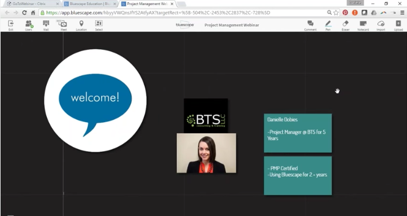
Task: Reload the page with refresh button
Action: (24, 13)
